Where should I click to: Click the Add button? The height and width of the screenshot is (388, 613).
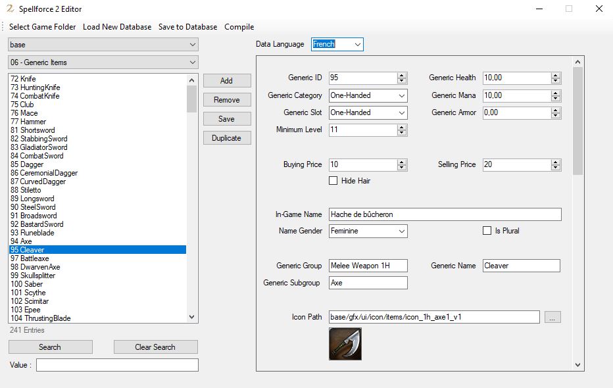coord(227,80)
